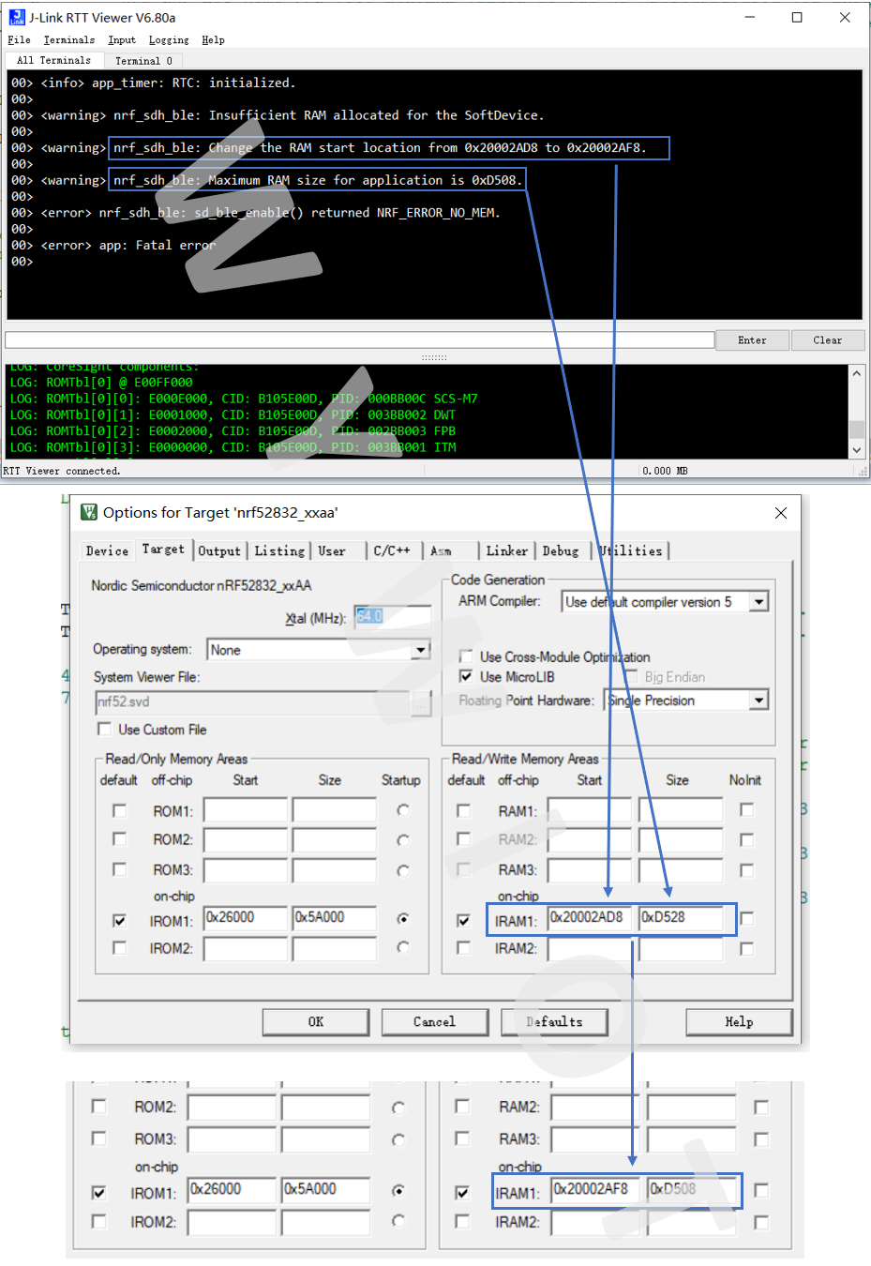871x1266 pixels.
Task: Click the Clear button in RTT Viewer
Action: tap(828, 340)
